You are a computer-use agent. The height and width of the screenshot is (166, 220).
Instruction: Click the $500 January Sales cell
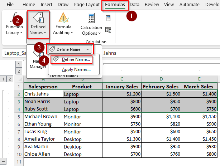(x=122, y=132)
